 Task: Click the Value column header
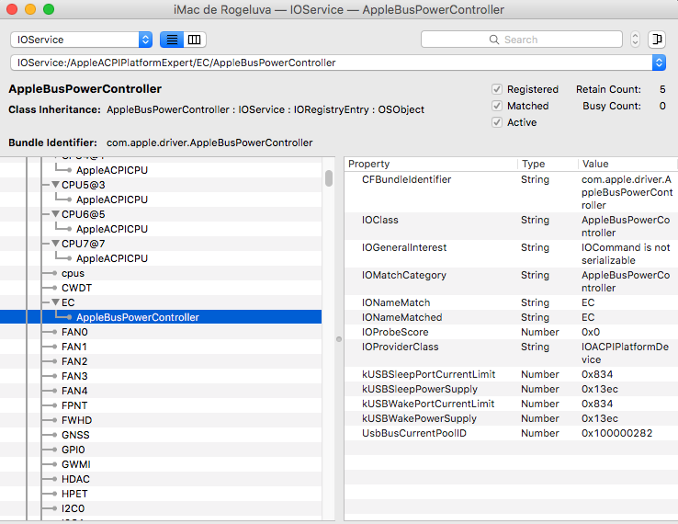coord(627,164)
